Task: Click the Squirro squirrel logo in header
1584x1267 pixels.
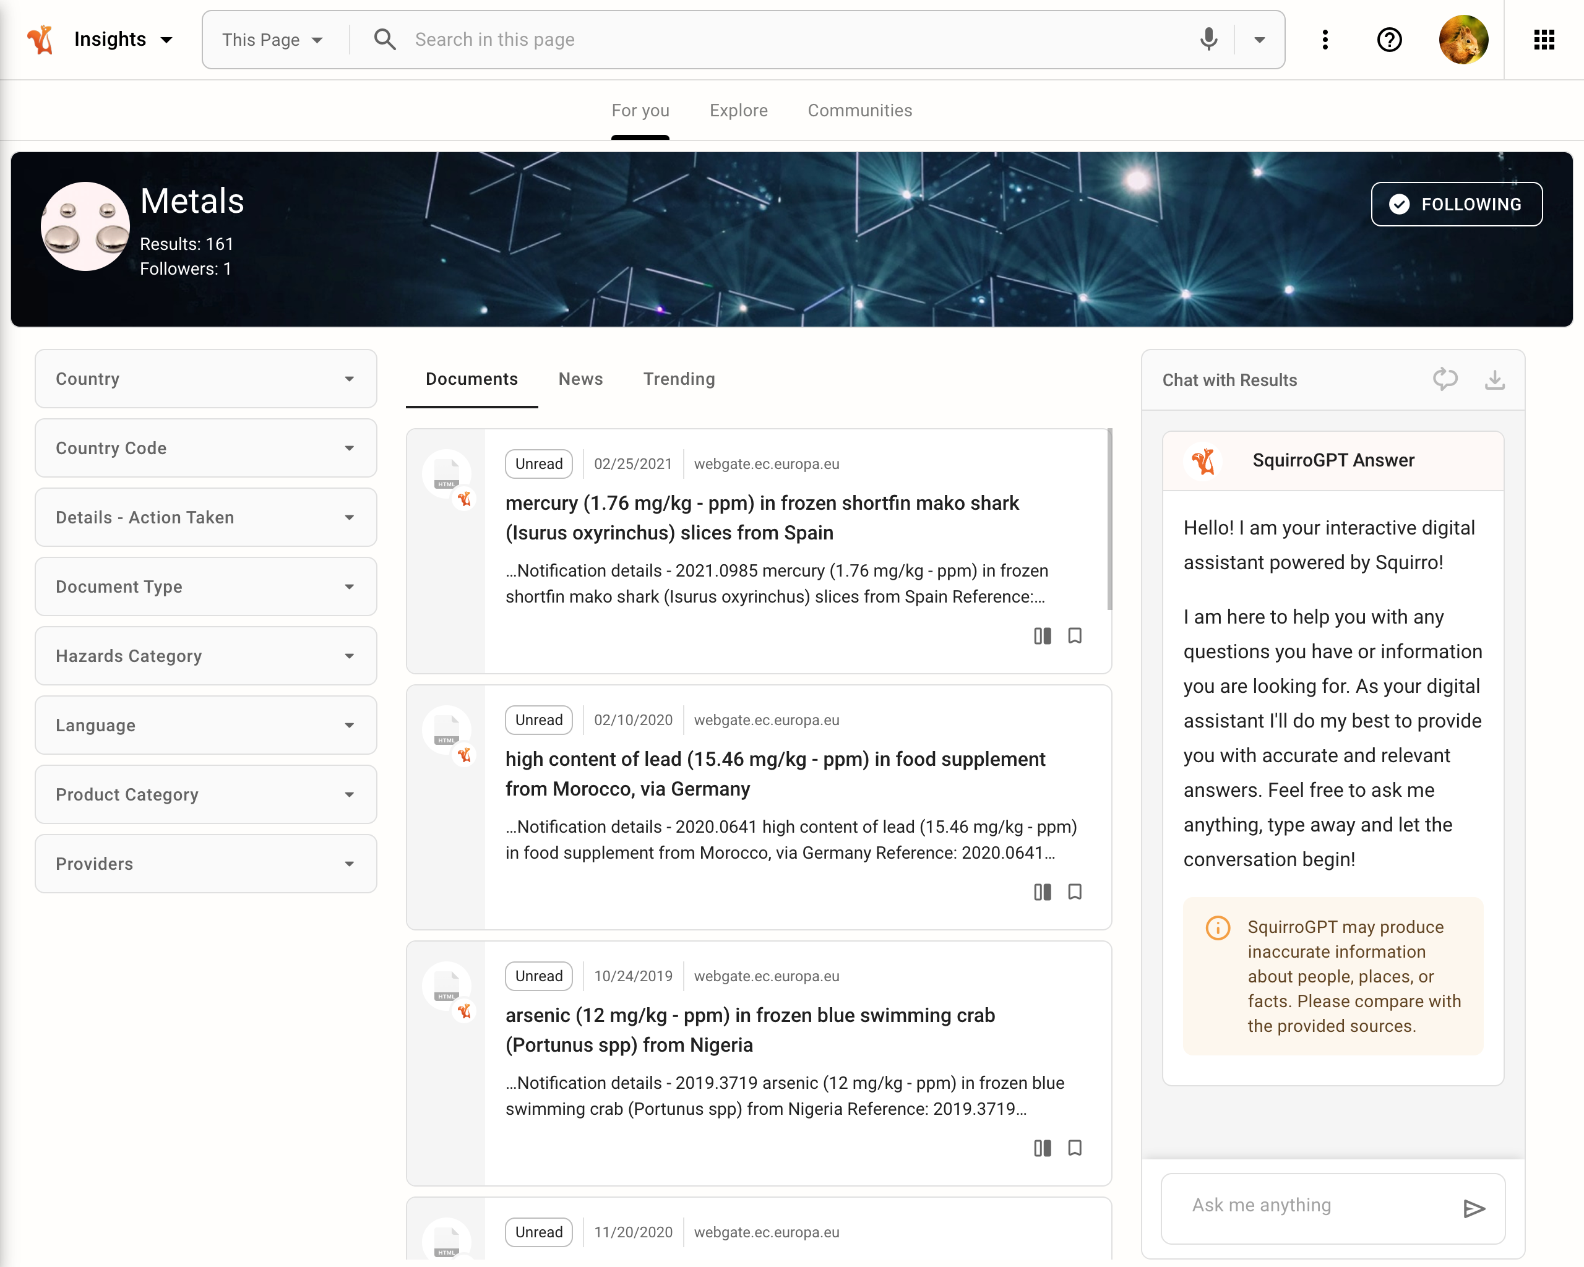Action: (x=40, y=40)
